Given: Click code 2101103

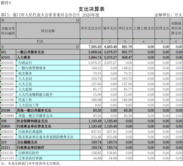Looking at the screenshot, I should (7, 158).
